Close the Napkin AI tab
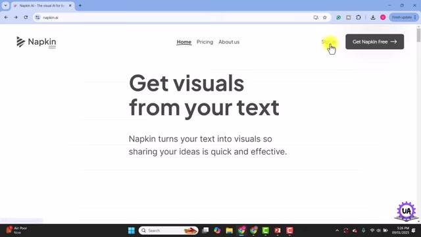The image size is (421, 237). [70, 6]
